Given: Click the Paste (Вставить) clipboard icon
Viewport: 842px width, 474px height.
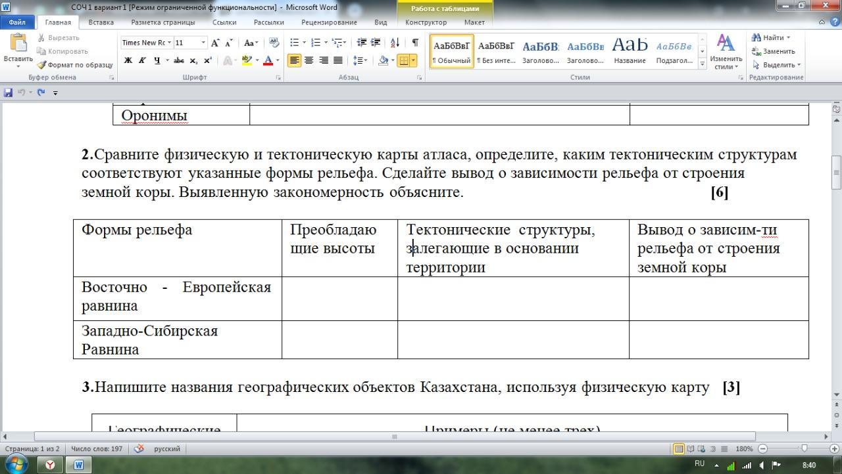Looking at the screenshot, I should pyautogui.click(x=18, y=43).
